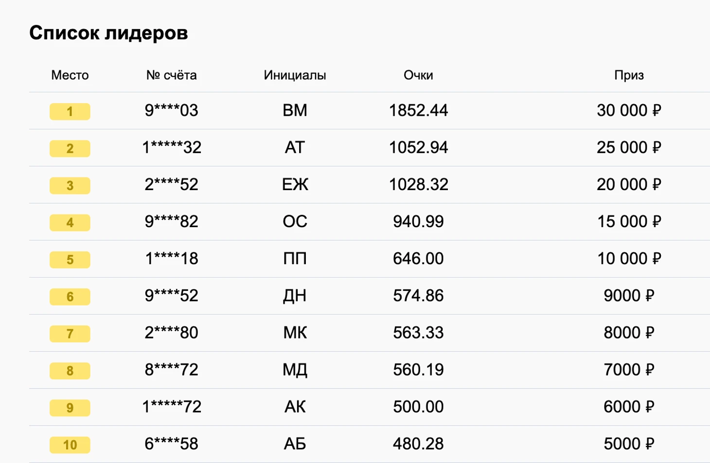Click the yellow rank 2 badge
The image size is (710, 463).
click(70, 148)
